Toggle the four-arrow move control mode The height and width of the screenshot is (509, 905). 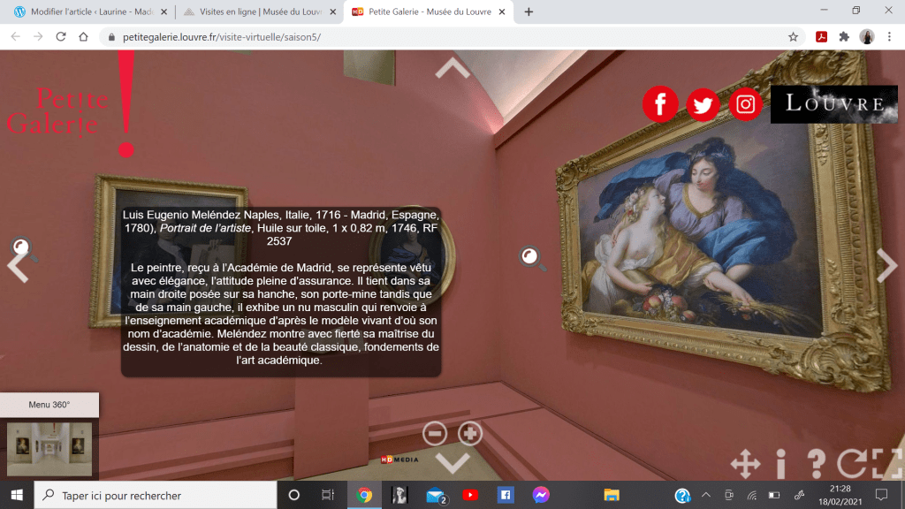[744, 464]
